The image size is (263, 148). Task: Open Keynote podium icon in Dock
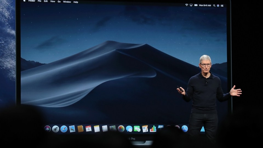pos(161,127)
